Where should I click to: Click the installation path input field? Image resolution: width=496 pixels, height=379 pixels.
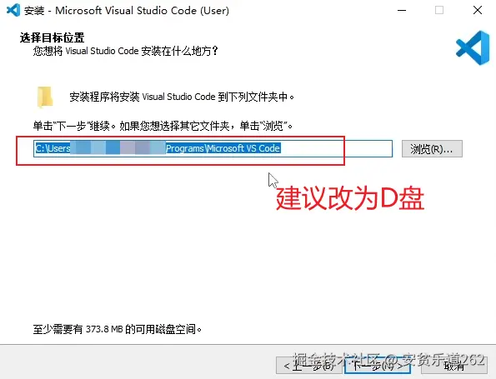click(213, 148)
